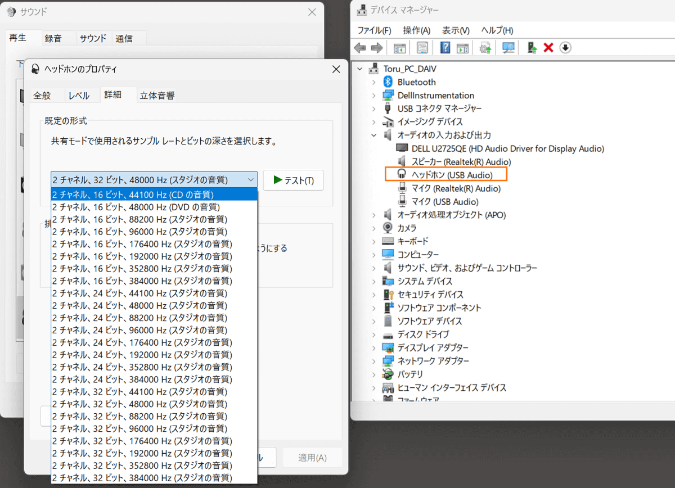Image resolution: width=675 pixels, height=488 pixels.
Task: Click the Bluetooth icon in device tree
Action: (388, 82)
